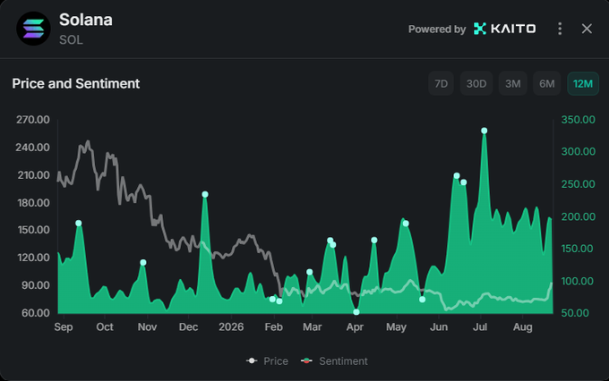Open the three-dot options menu
Viewport: 609px width, 381px height.
click(560, 29)
